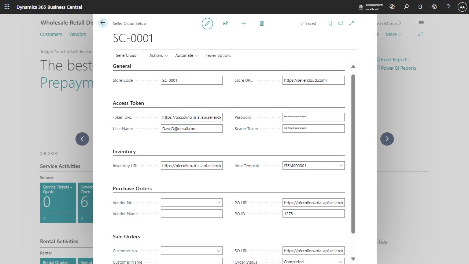
Task: Click the SO URL field
Action: pyautogui.click(x=314, y=251)
